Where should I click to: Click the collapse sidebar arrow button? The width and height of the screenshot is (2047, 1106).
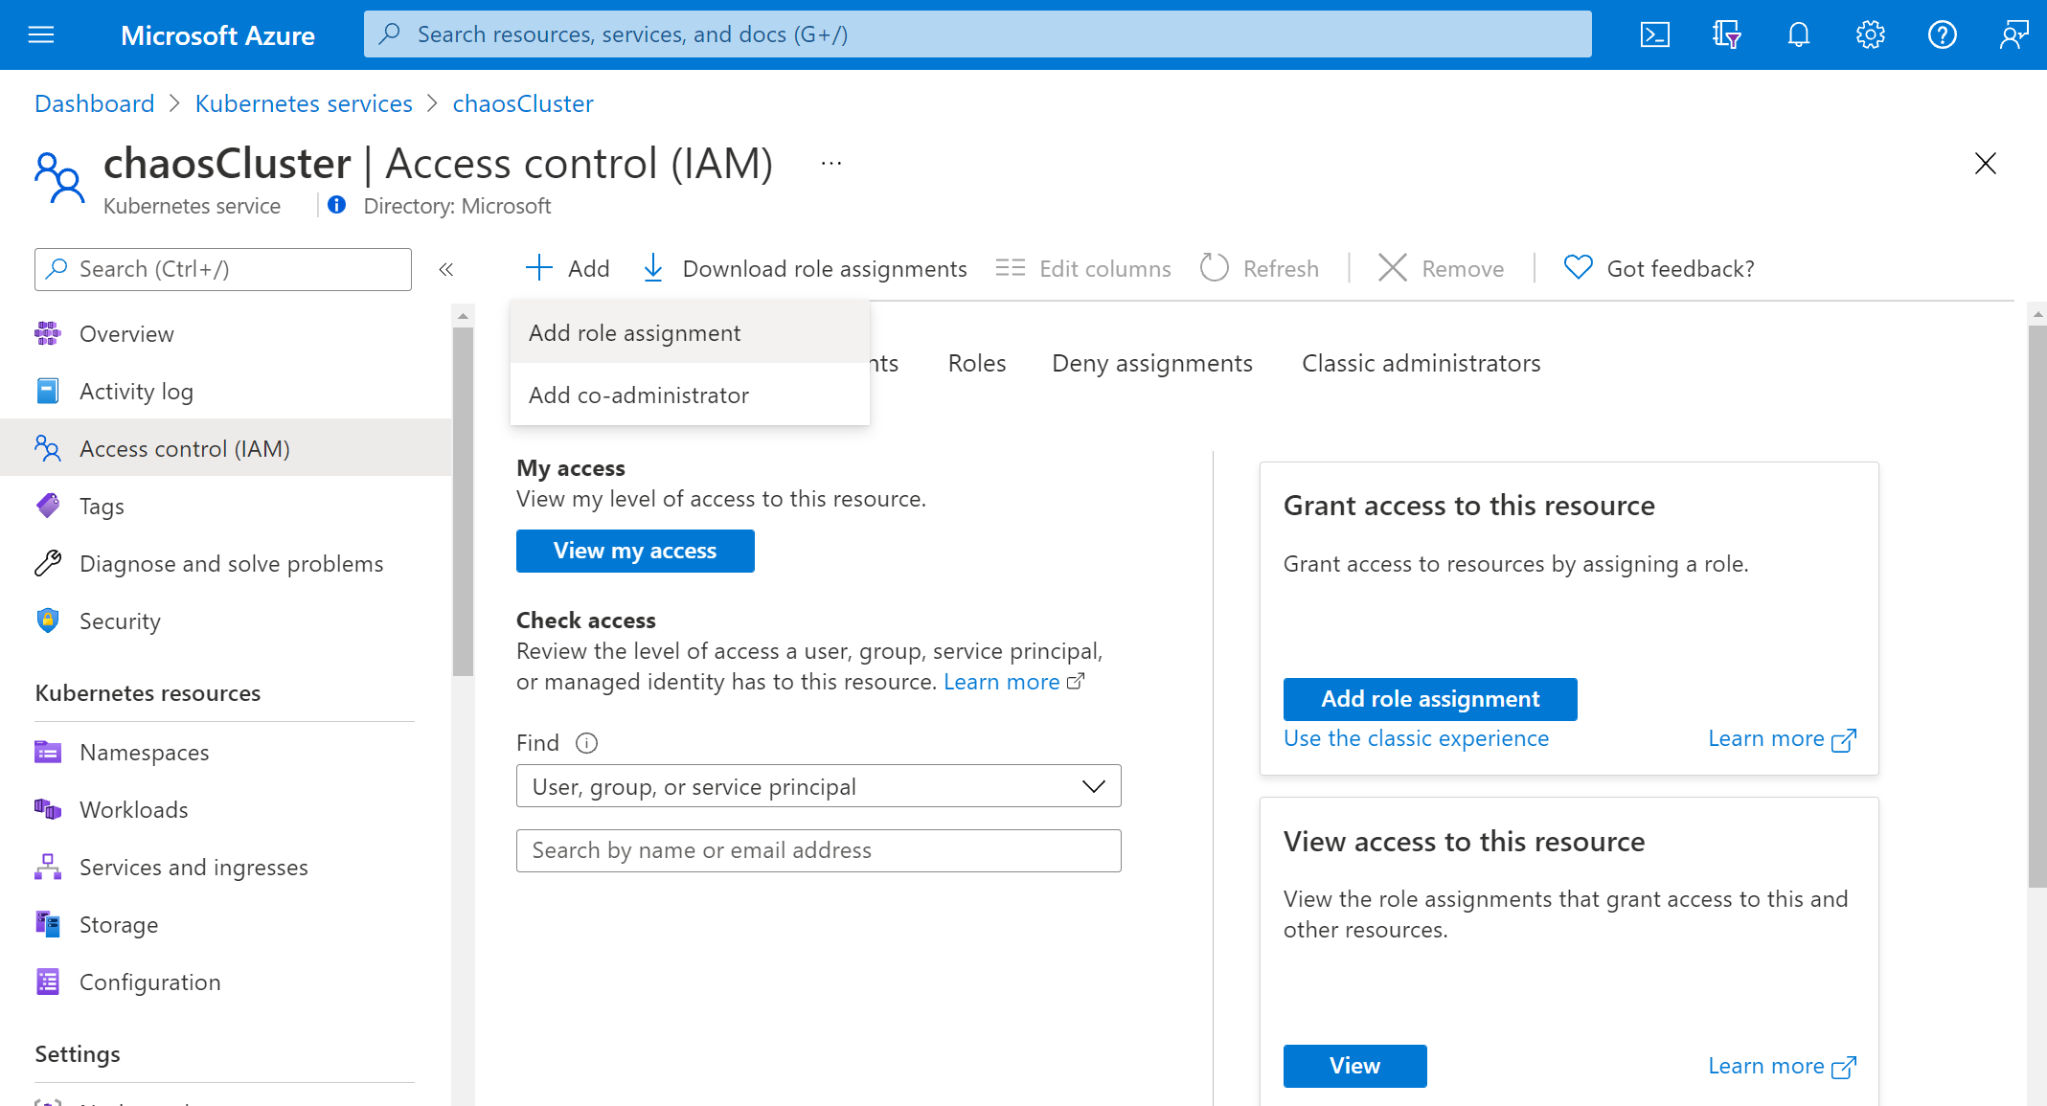tap(444, 270)
